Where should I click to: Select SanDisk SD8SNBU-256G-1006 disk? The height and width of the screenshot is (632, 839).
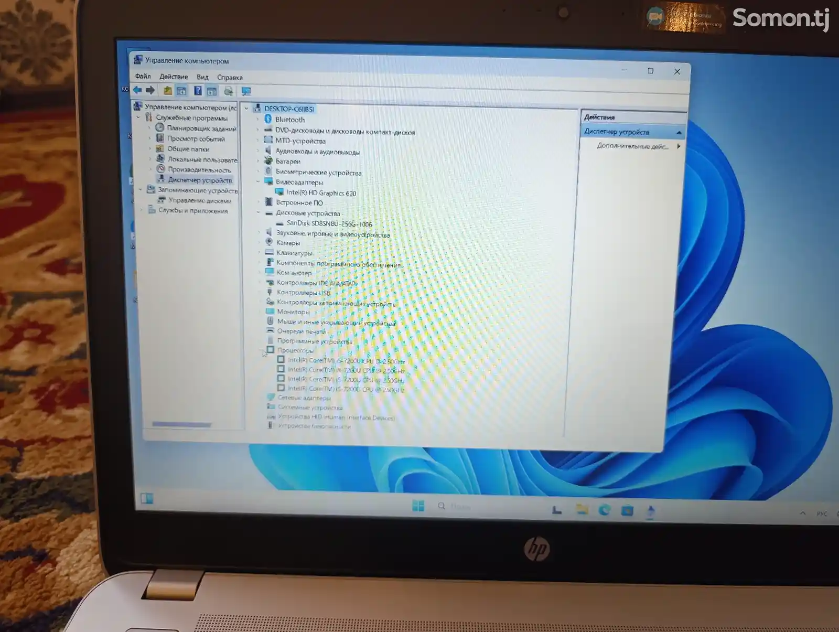click(x=329, y=223)
